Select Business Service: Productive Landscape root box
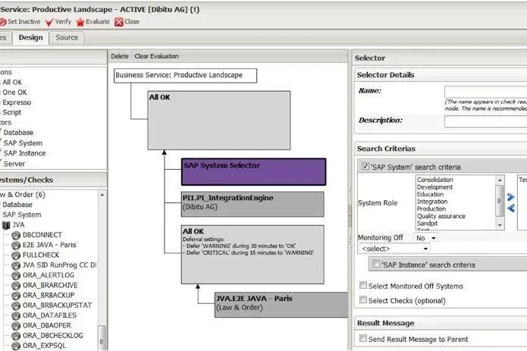 click(185, 76)
